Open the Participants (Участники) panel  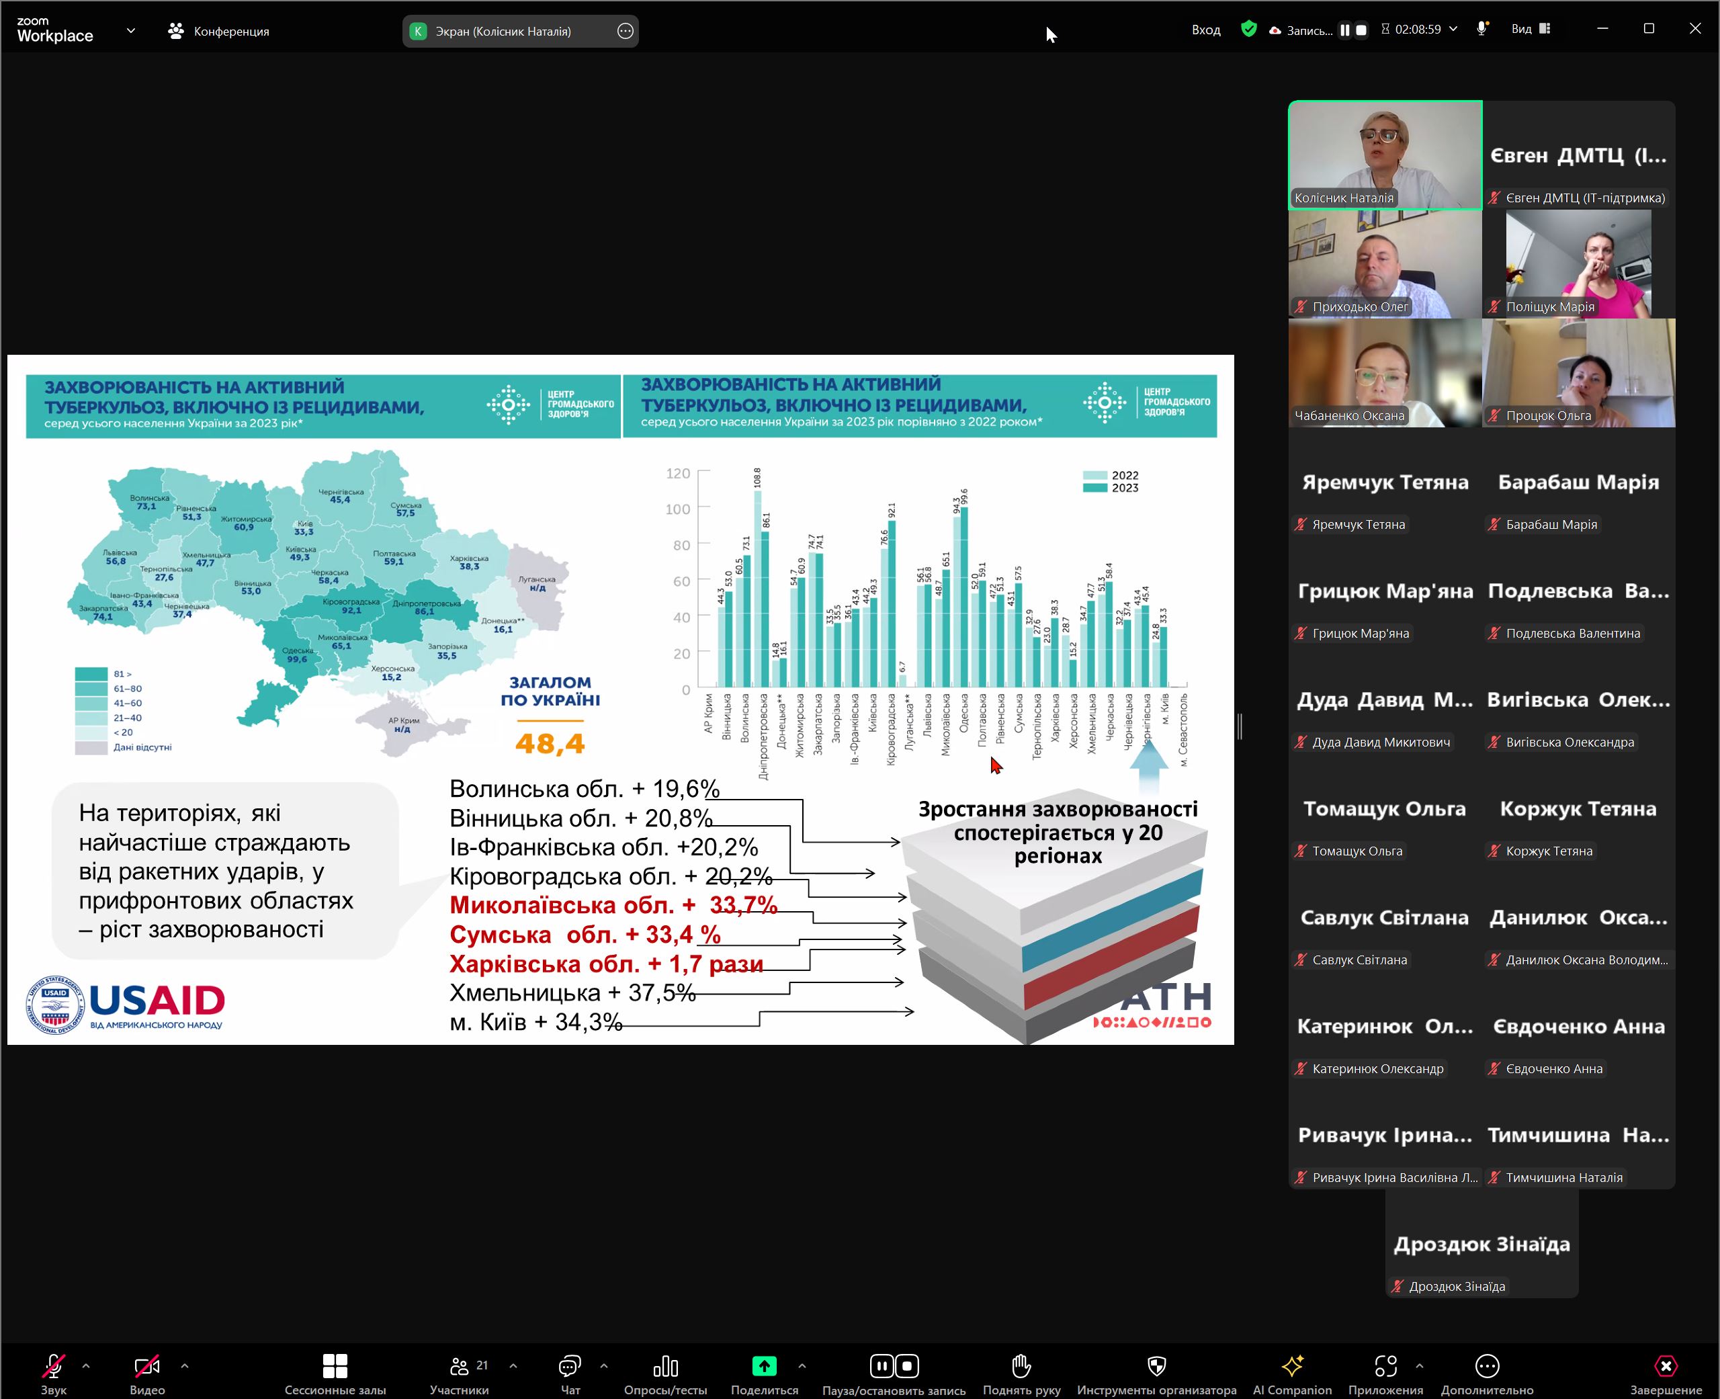click(x=459, y=1367)
